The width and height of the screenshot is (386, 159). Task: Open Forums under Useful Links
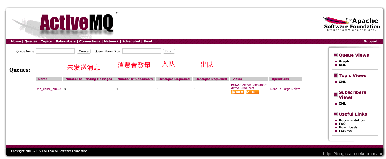[x=345, y=131]
